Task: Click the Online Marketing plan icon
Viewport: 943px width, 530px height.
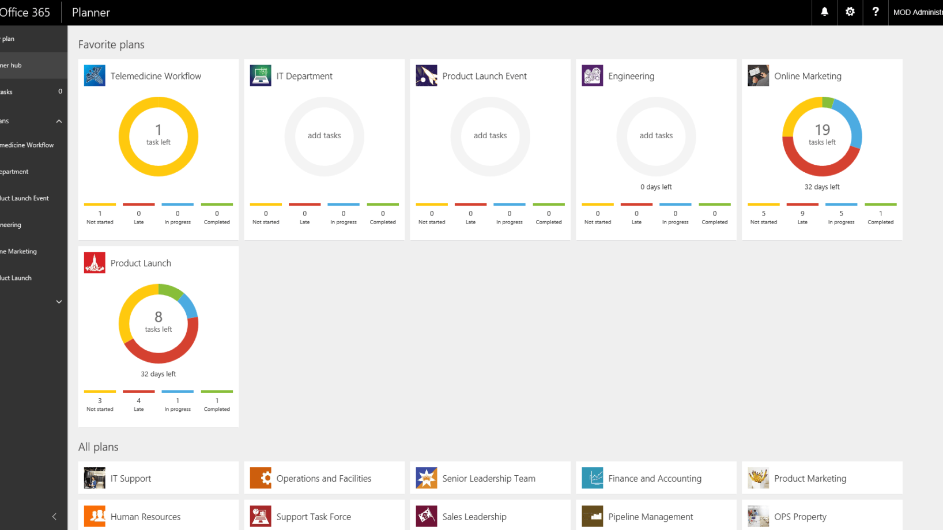Action: coord(759,75)
